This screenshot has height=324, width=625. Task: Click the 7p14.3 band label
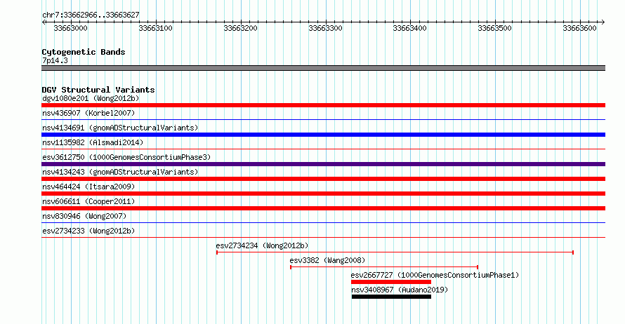(x=55, y=60)
